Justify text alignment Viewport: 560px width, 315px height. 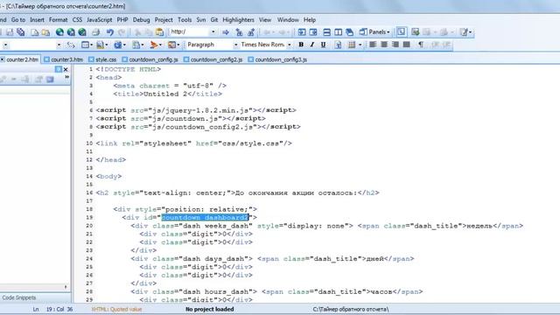406,45
